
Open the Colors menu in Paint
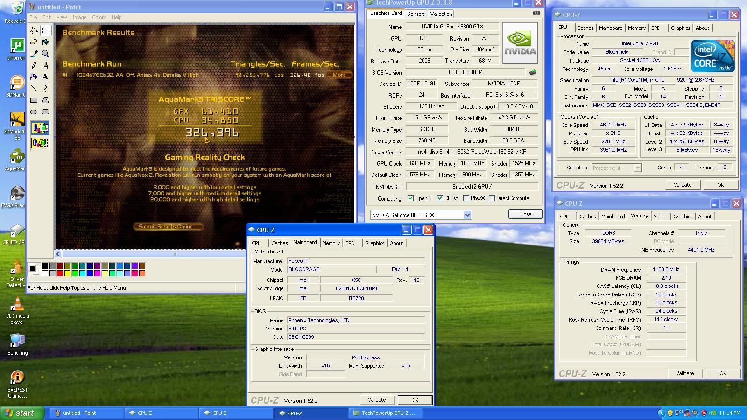99,17
